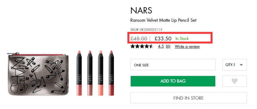Open the QTY dropdown arrow
Image resolution: width=257 pixels, height=109 pixels.
[241, 65]
